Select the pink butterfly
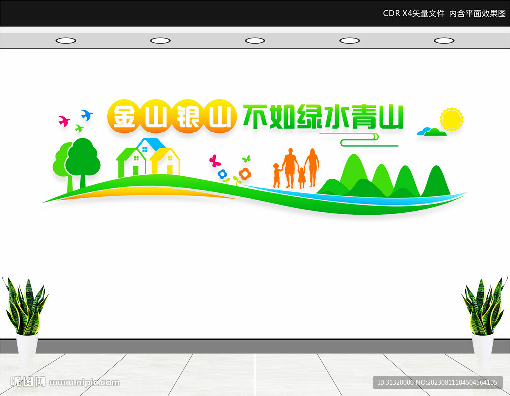This screenshot has height=396, width=510. [215, 161]
